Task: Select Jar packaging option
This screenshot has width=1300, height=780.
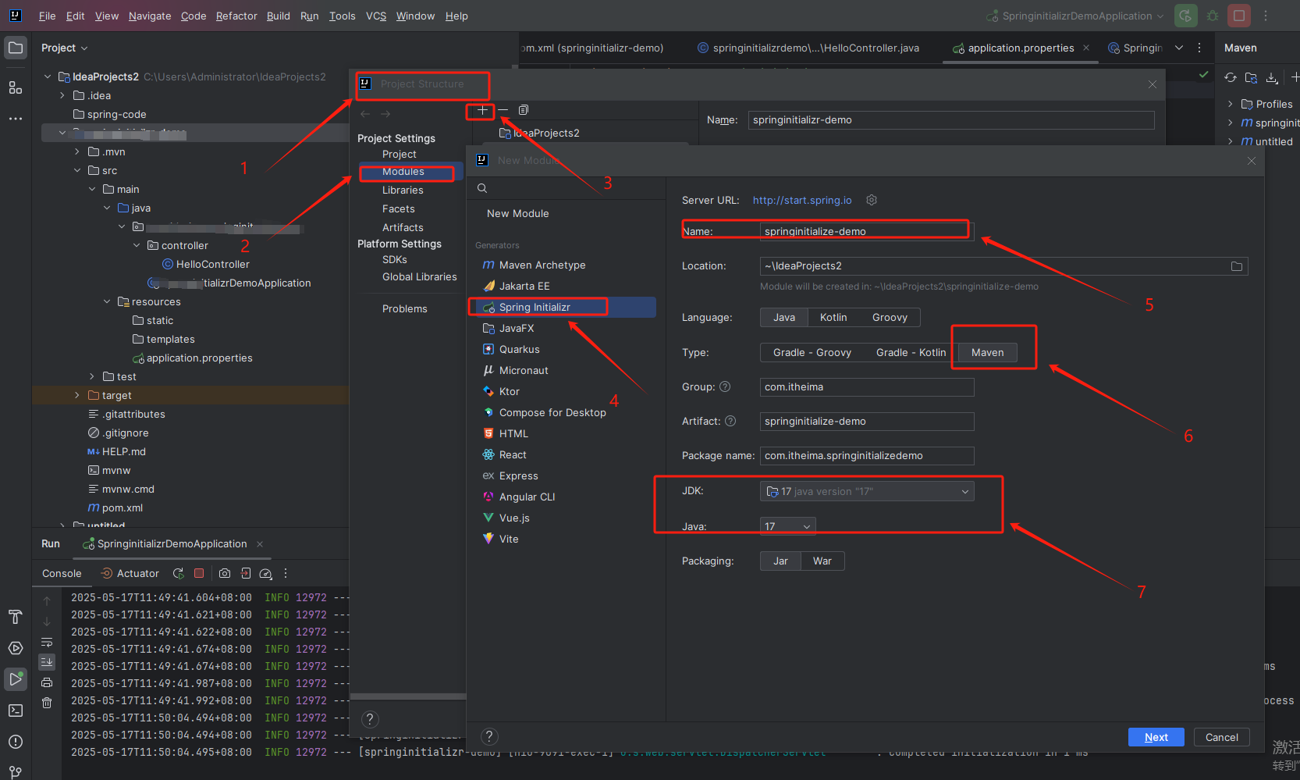Action: [780, 561]
